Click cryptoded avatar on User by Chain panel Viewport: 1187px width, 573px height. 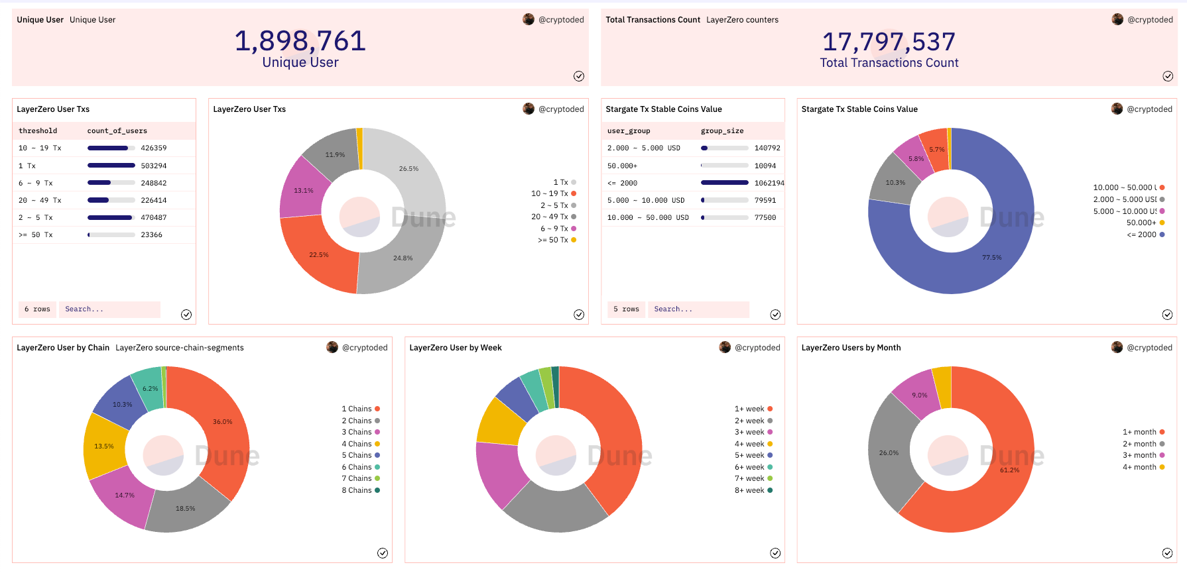pos(332,347)
